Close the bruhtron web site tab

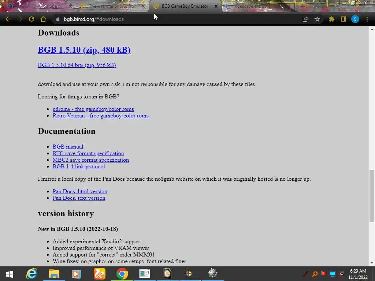coord(143,6)
